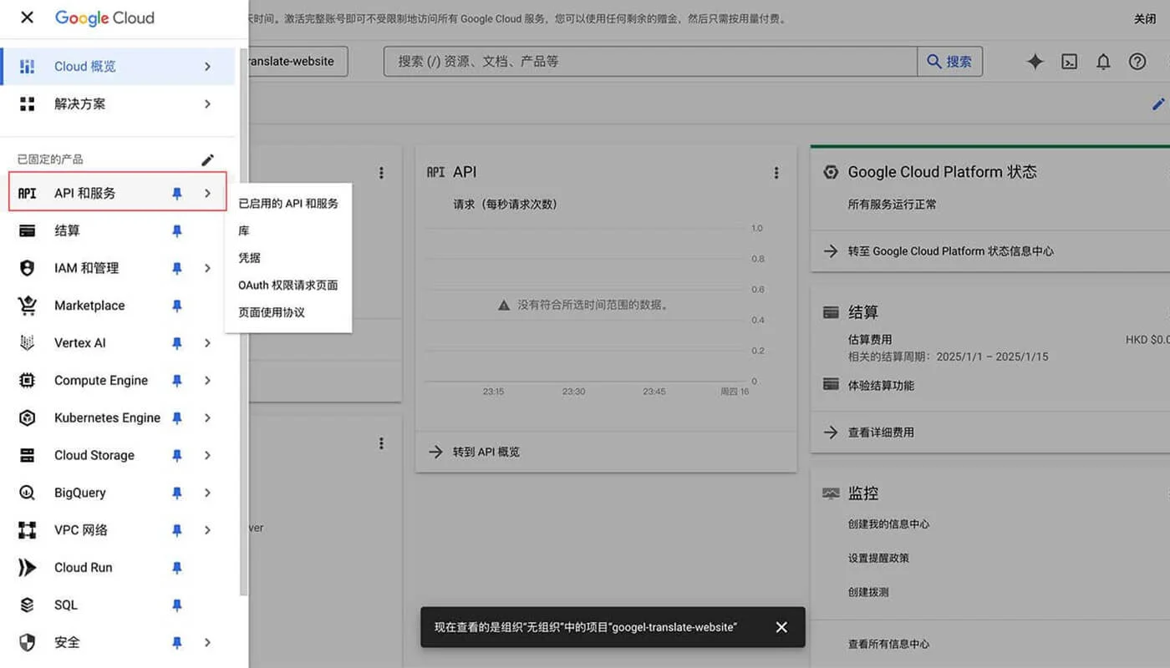The image size is (1170, 668).
Task: Select Compute Engine in the navigation menu
Action: pos(100,380)
